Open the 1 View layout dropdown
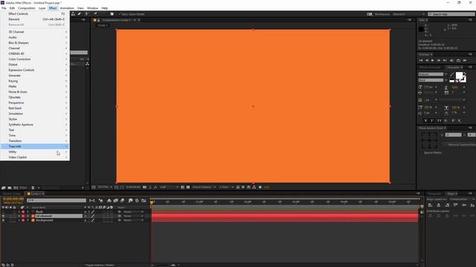This screenshot has height=267, width=476. point(226,187)
